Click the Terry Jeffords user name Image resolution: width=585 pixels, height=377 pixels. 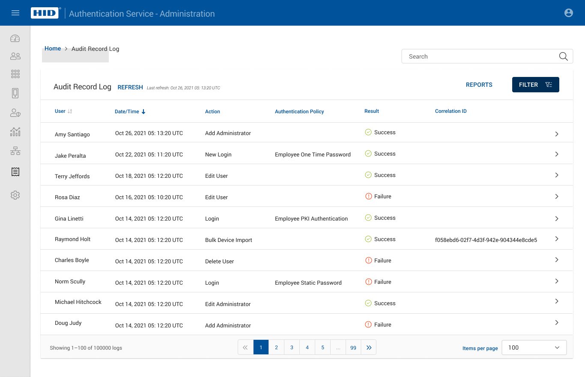tap(72, 176)
